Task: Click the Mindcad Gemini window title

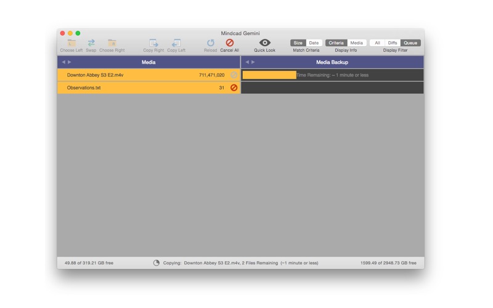Action: coord(240,33)
